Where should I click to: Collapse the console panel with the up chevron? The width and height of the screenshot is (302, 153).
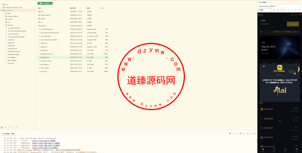click(x=251, y=133)
